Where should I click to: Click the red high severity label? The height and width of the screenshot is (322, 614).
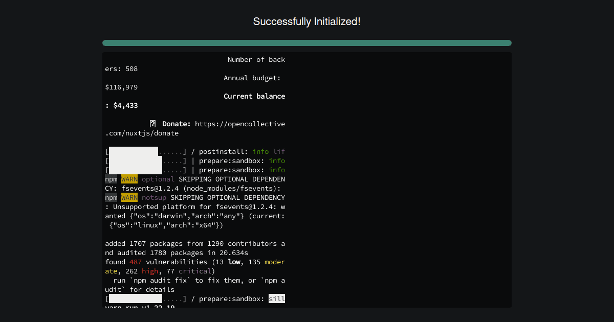pos(150,271)
